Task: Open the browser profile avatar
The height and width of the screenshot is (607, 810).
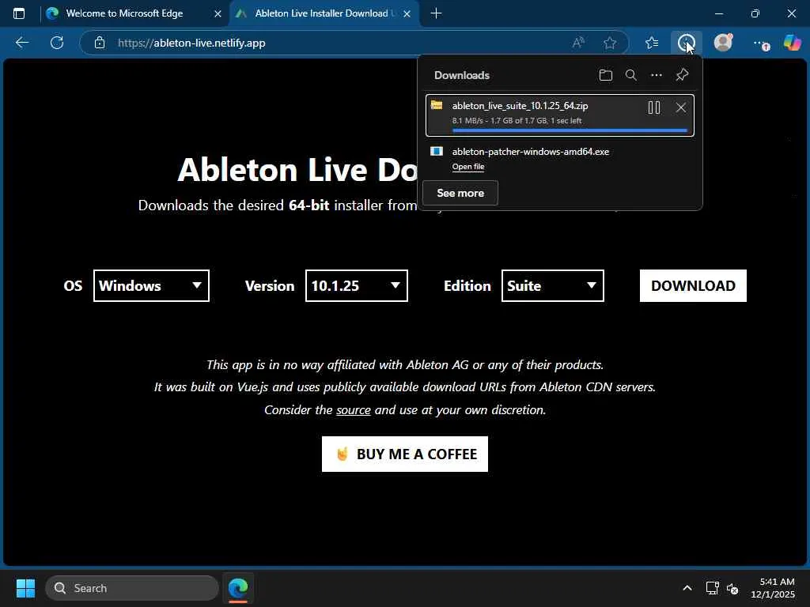Action: (x=723, y=43)
